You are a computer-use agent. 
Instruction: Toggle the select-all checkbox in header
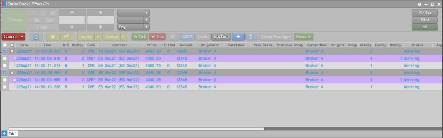(5, 45)
